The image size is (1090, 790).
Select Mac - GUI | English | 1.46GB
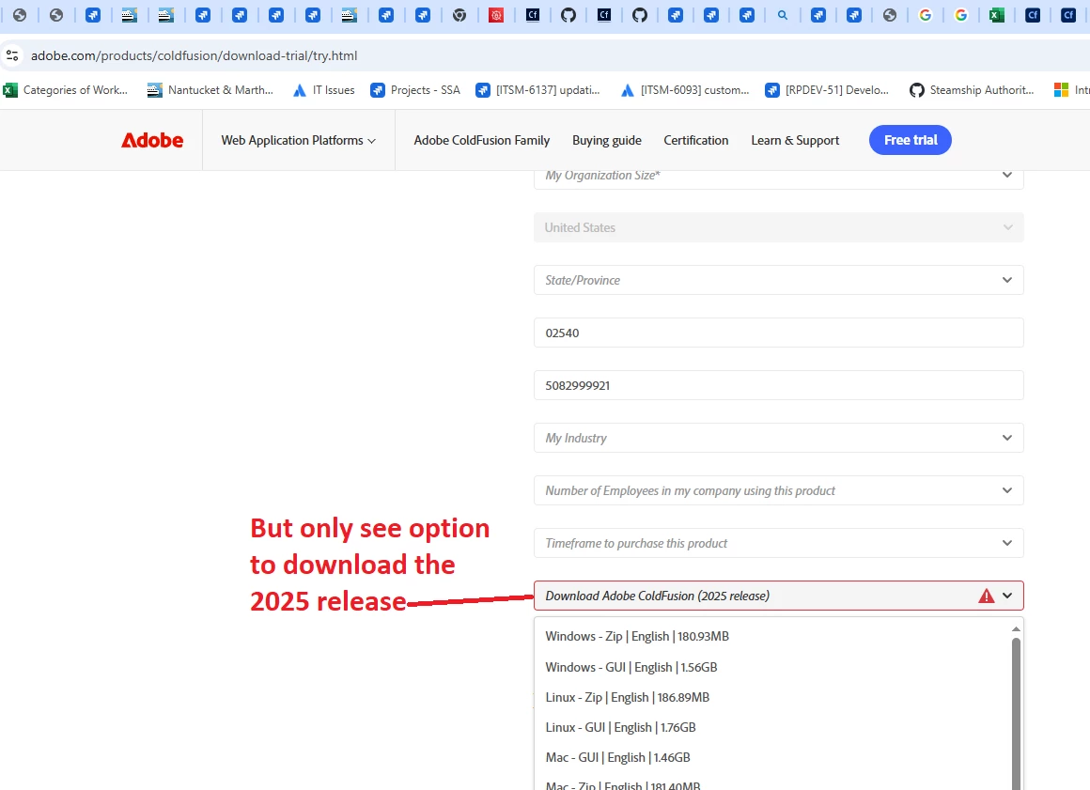tap(773, 757)
